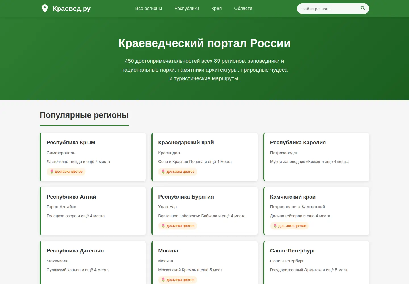This screenshot has width=409, height=284.
Task: Click the text Московский Кремль и ещё 5 мест
Action: tap(190, 270)
